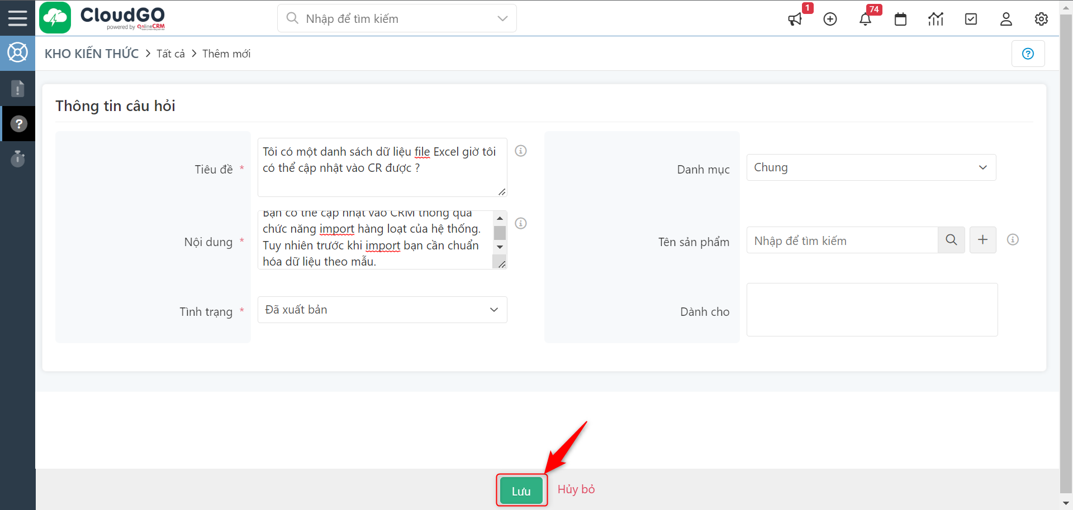
Task: Go to Tất cả in the breadcrumb
Action: tap(170, 54)
